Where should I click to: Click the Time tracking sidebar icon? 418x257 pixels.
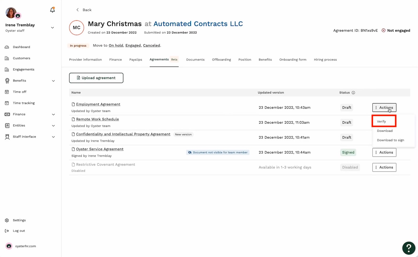click(7, 103)
